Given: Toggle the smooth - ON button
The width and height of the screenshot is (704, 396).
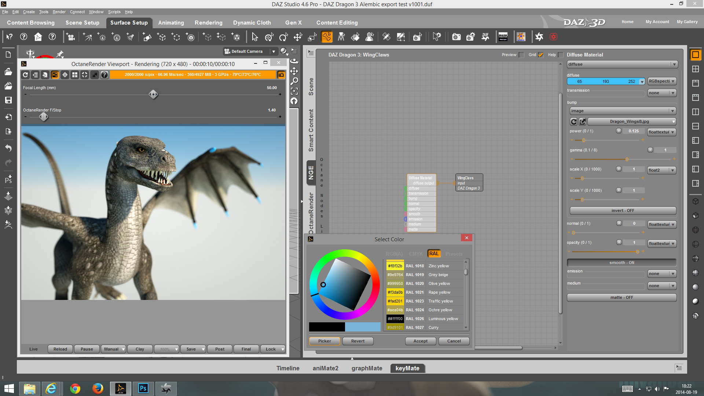Looking at the screenshot, I should tap(621, 263).
